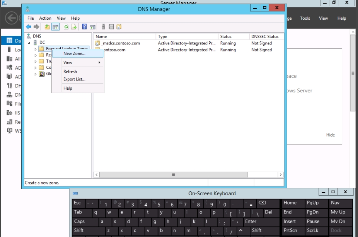Expand Forward Lookup Zones tree node
358x237 pixels.
coord(36,49)
